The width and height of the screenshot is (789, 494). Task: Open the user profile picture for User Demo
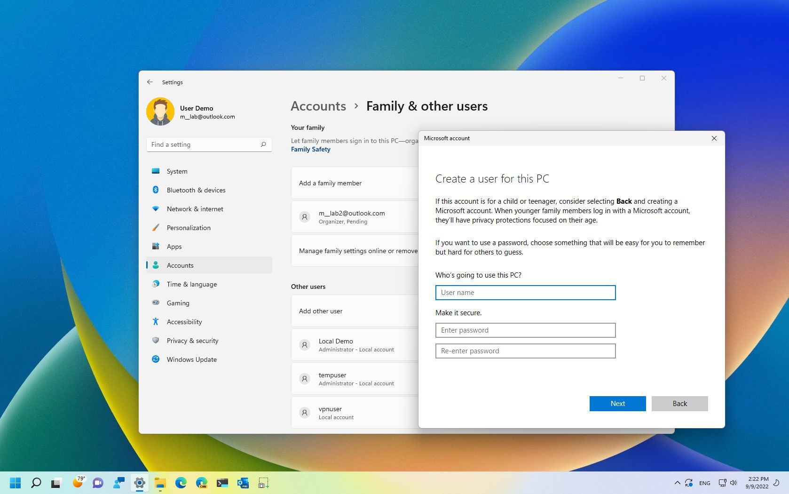160,112
